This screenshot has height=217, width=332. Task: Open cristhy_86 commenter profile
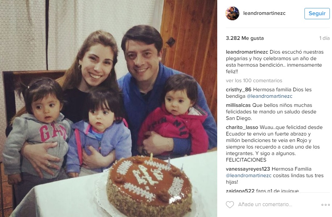[239, 89]
